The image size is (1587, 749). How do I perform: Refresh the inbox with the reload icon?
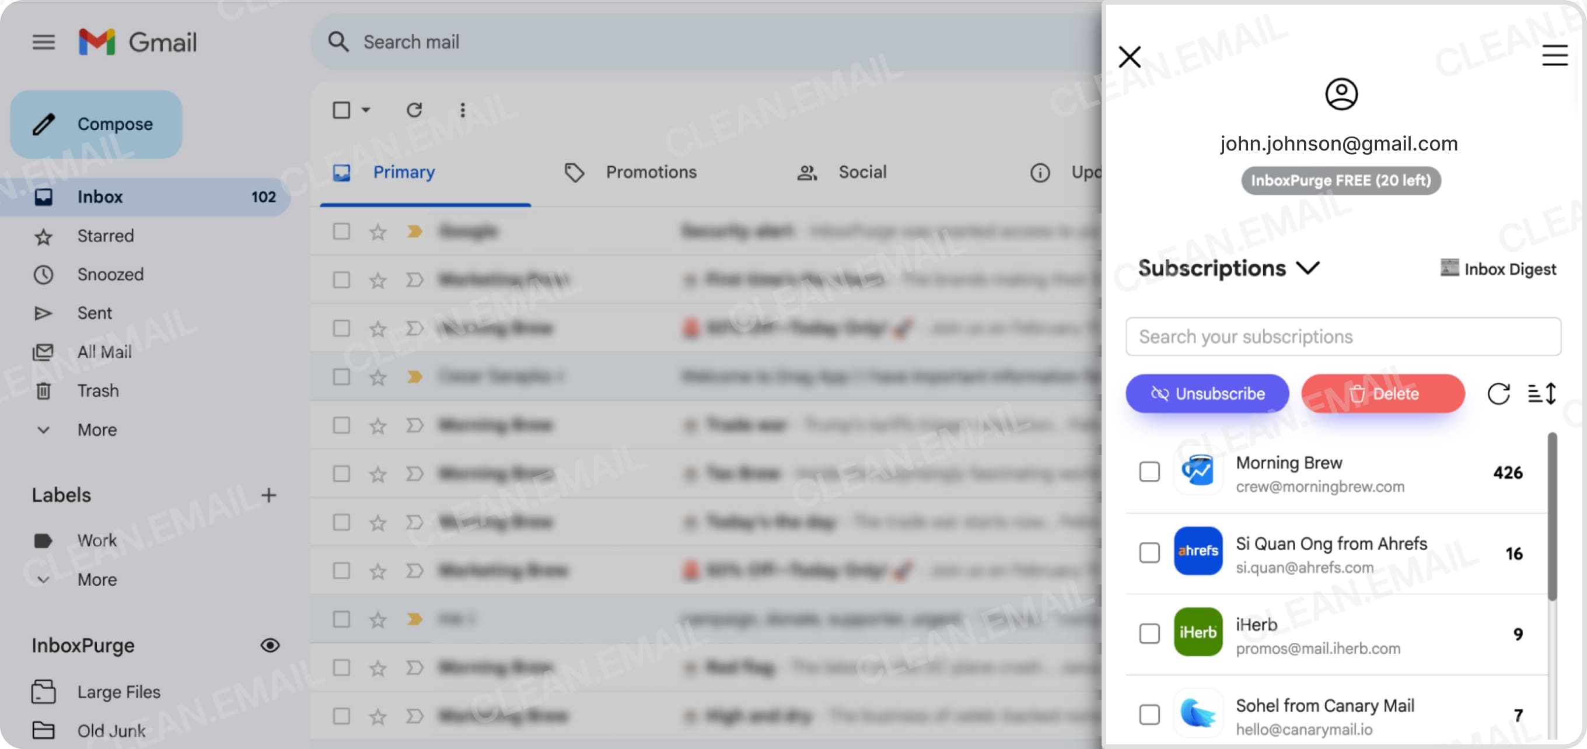[x=414, y=110]
